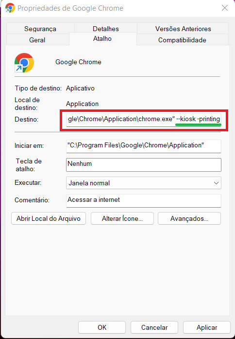
Task: Select the Geral tab
Action: click(37, 40)
